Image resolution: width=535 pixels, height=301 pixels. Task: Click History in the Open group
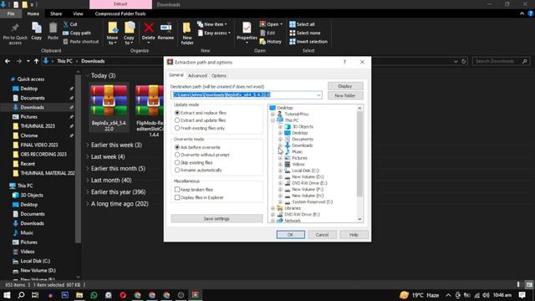(271, 42)
